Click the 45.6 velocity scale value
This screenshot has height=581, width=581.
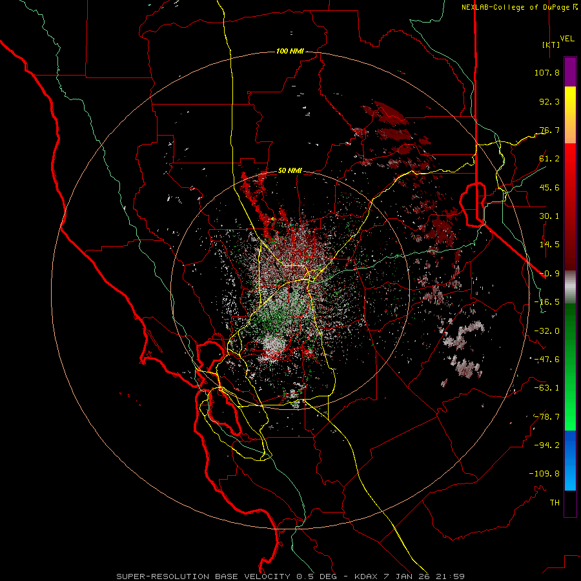tap(549, 187)
